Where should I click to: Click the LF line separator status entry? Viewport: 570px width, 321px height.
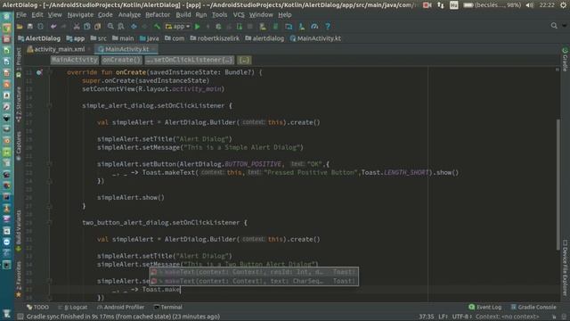pyautogui.click(x=443, y=317)
